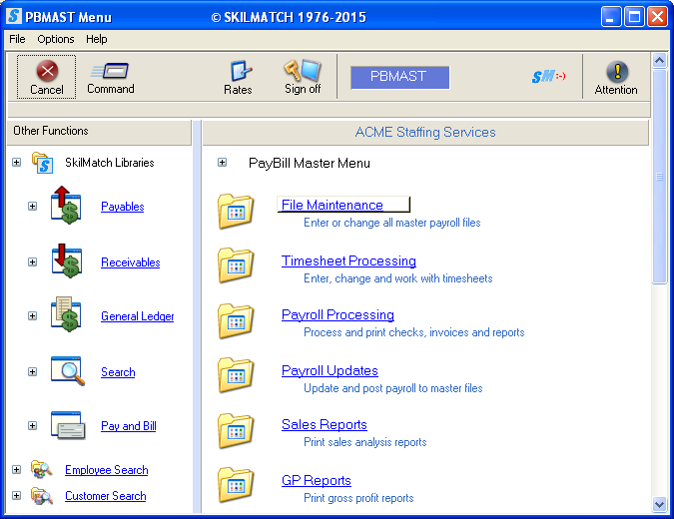Click the File Maintenance folder icon

(x=236, y=211)
